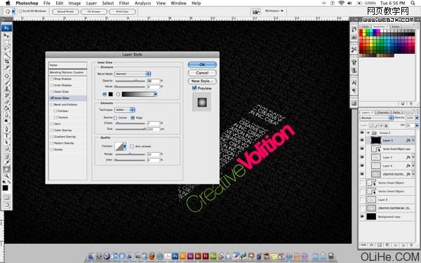Toggle visibility of Group 2

[362, 133]
